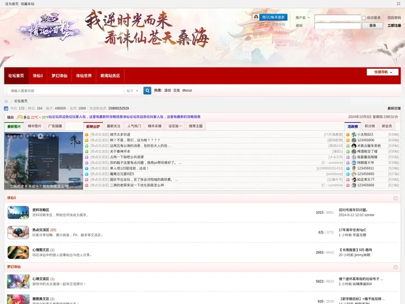The height and width of the screenshot is (304, 405).
Task: Click the 登录 login button
Action: [x=372, y=25]
